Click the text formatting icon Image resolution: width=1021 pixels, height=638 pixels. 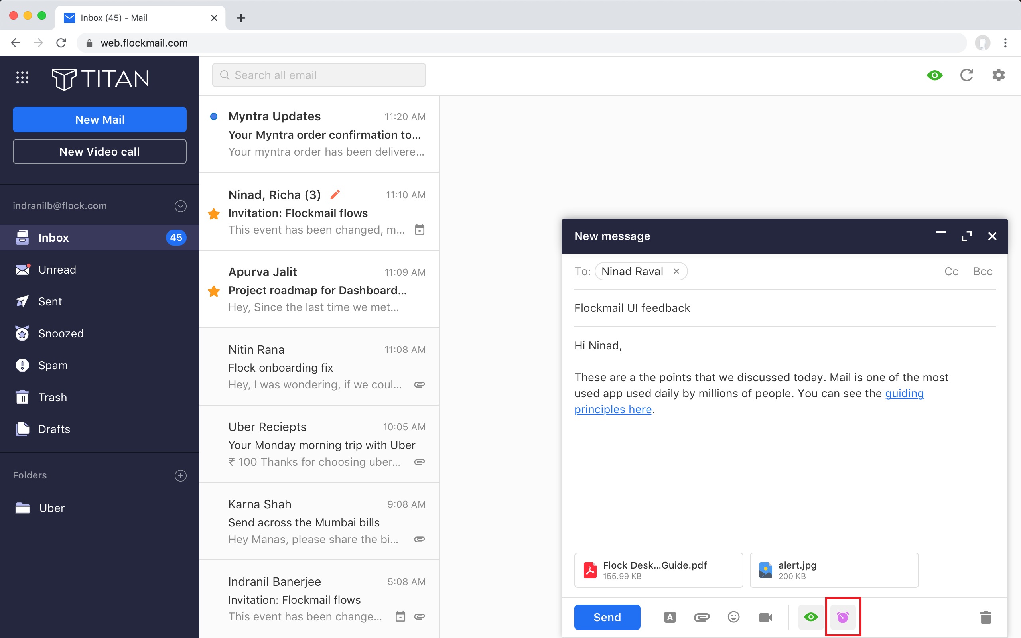pos(670,617)
